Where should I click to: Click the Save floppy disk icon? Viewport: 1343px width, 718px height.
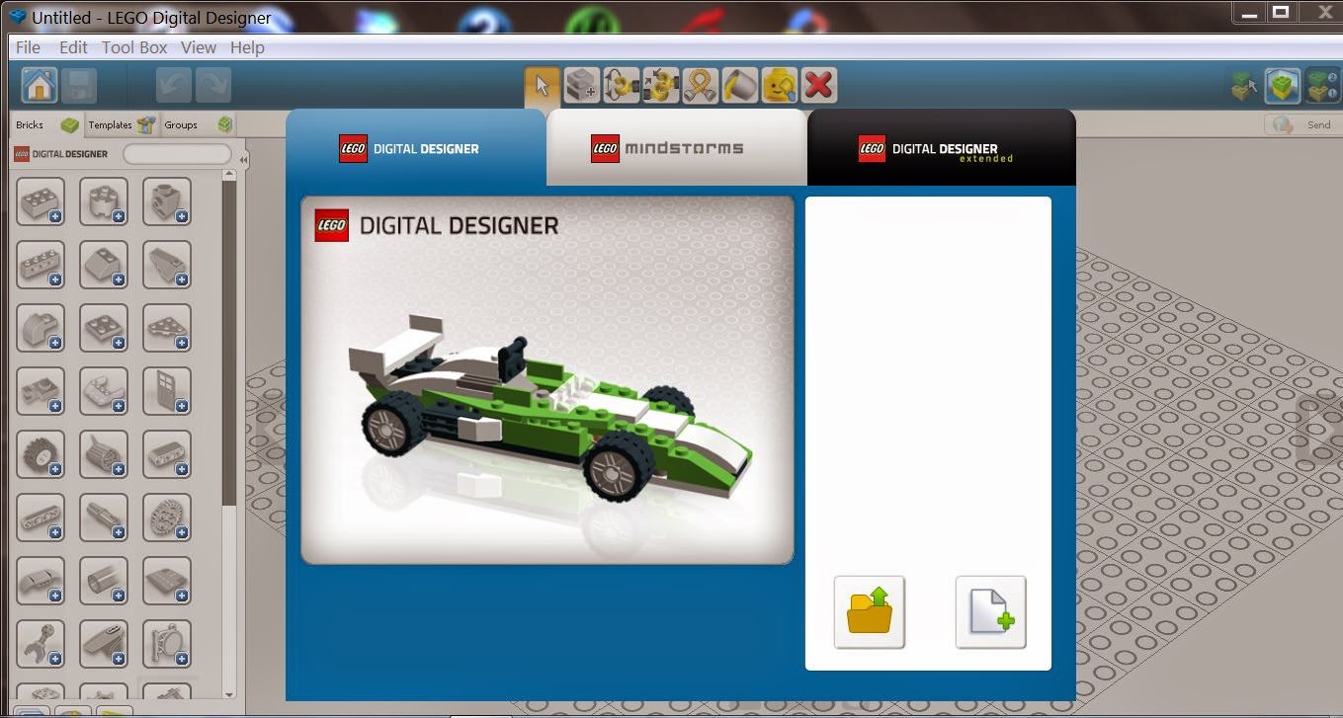(79, 85)
